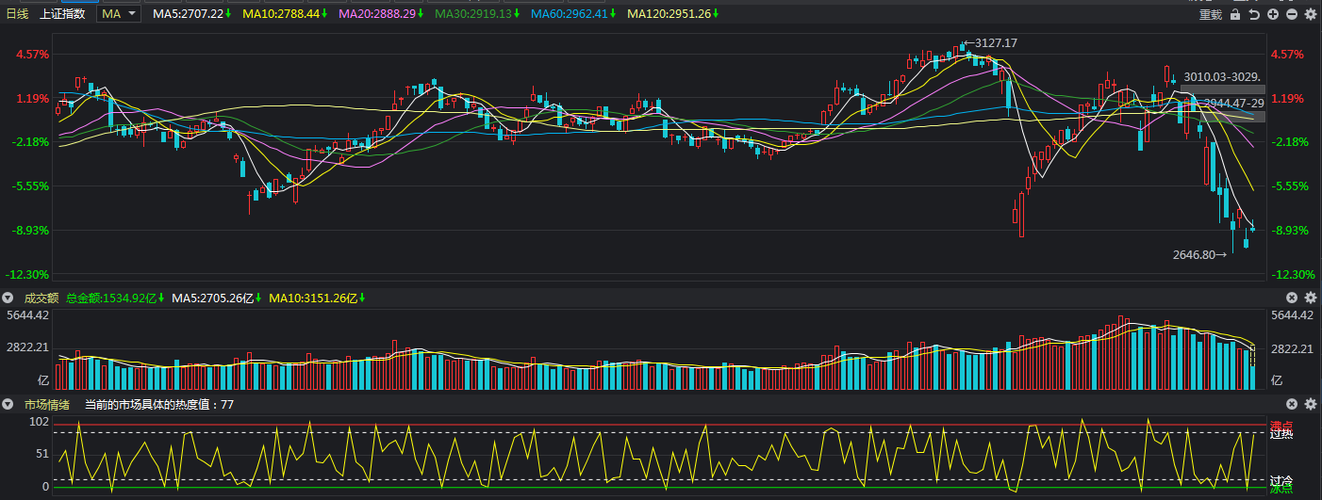Toggle the chart lock icon
This screenshot has height=500, width=1322.
(1235, 14)
